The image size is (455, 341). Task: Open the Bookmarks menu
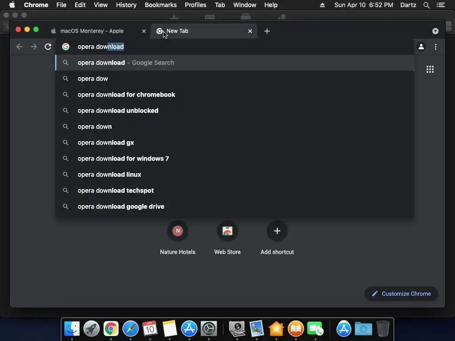[x=160, y=5]
